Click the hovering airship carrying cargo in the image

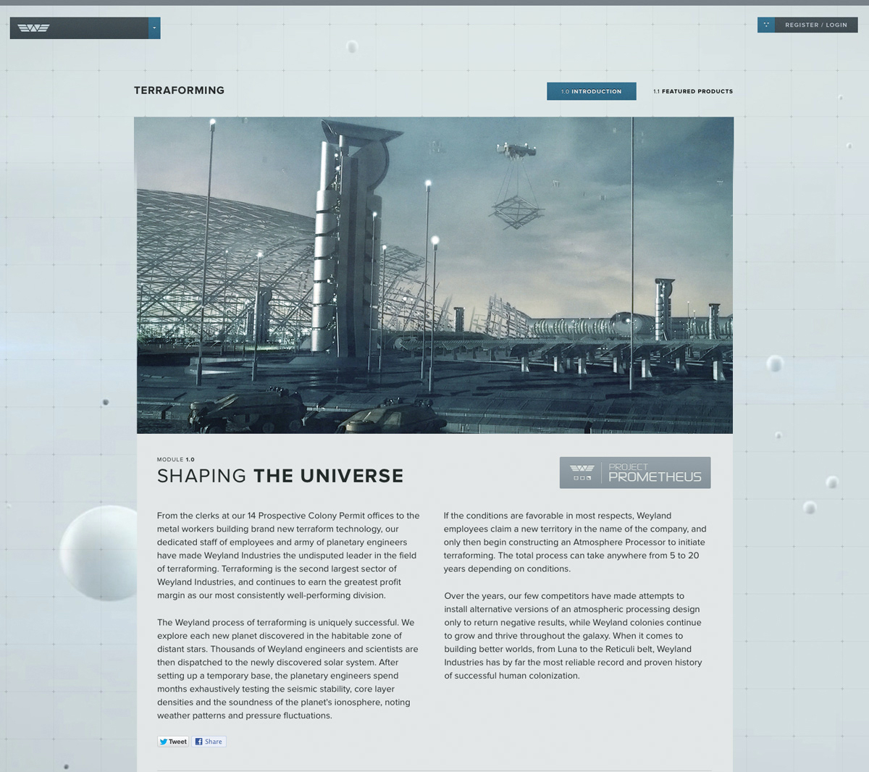[516, 151]
